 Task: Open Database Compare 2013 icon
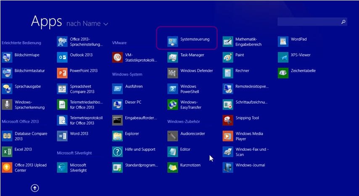pos(7,136)
